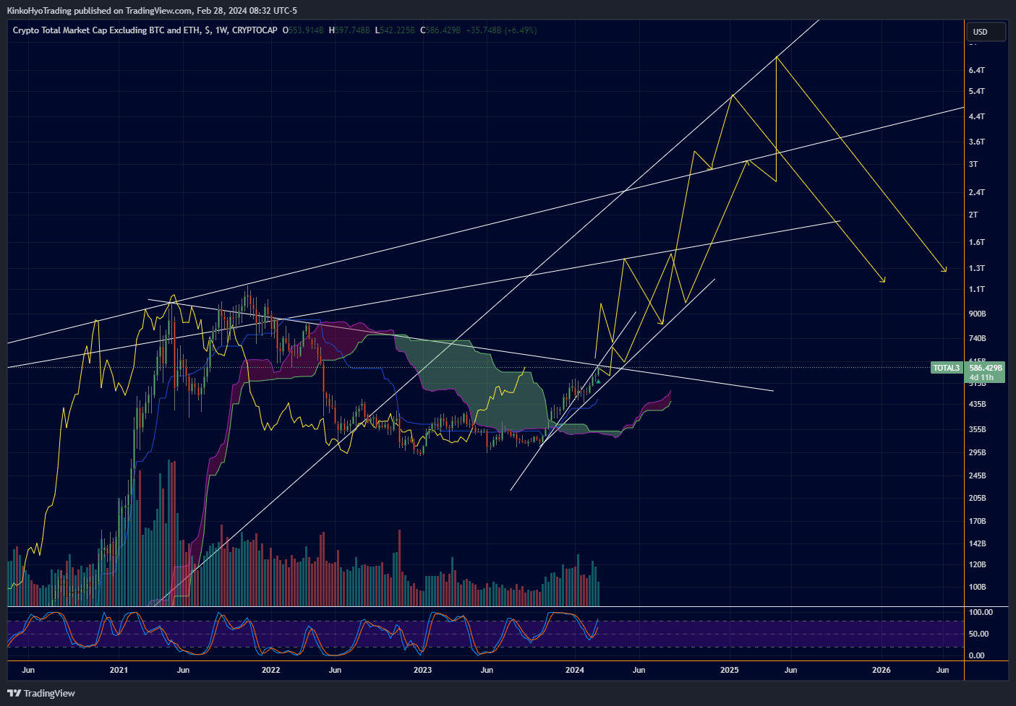Image resolution: width=1016 pixels, height=706 pixels.
Task: Click the TradingView logo
Action: click(x=41, y=693)
